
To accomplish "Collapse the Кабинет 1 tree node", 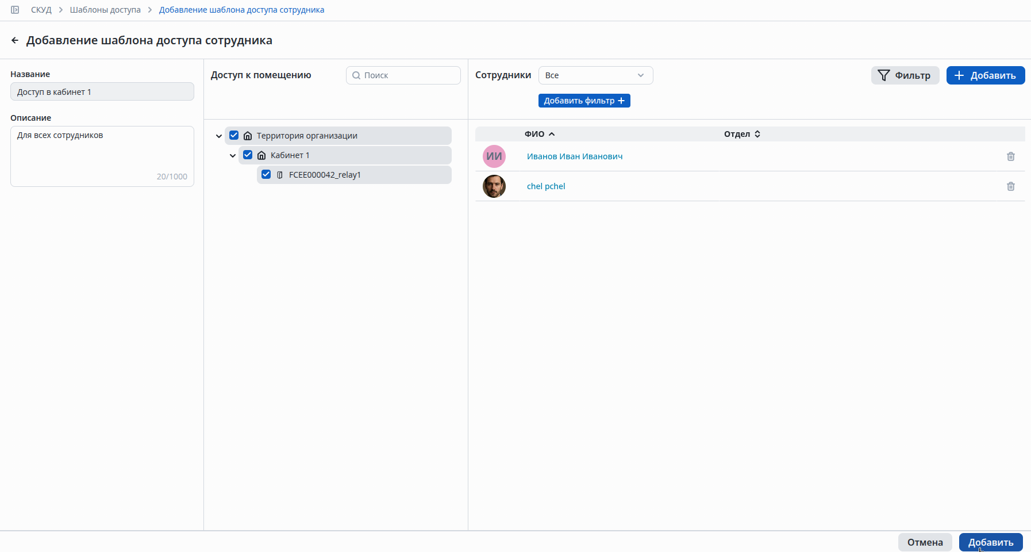I will tap(233, 156).
